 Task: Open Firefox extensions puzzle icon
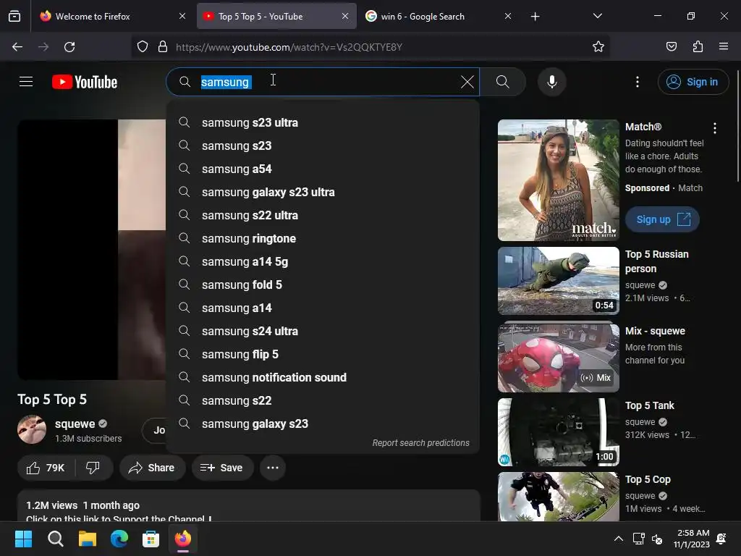[698, 47]
